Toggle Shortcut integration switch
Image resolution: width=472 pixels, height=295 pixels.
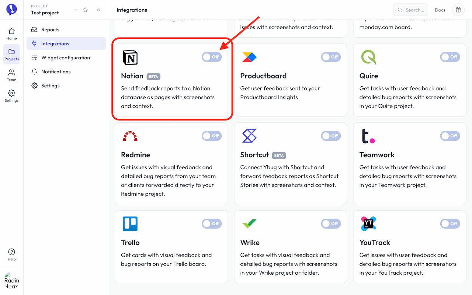click(331, 136)
